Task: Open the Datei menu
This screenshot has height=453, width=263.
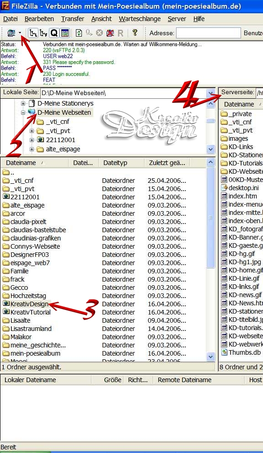Action: (x=11, y=19)
